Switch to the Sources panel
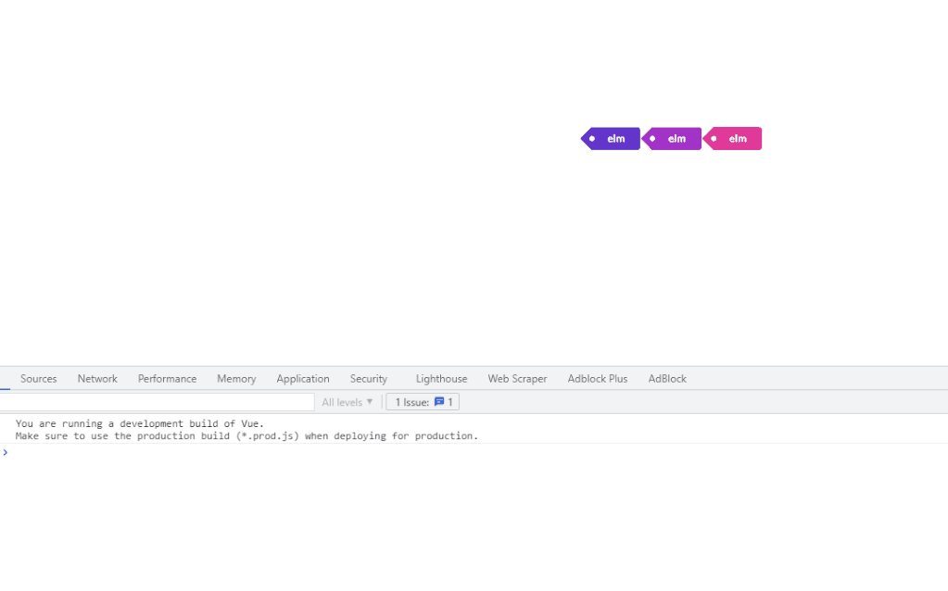This screenshot has height=591, width=948. 38,378
